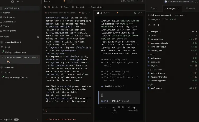Refresh the changes list
The image size is (199, 122).
pos(154,25)
